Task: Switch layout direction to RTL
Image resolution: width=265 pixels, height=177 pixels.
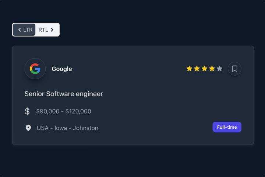Action: pos(47,29)
